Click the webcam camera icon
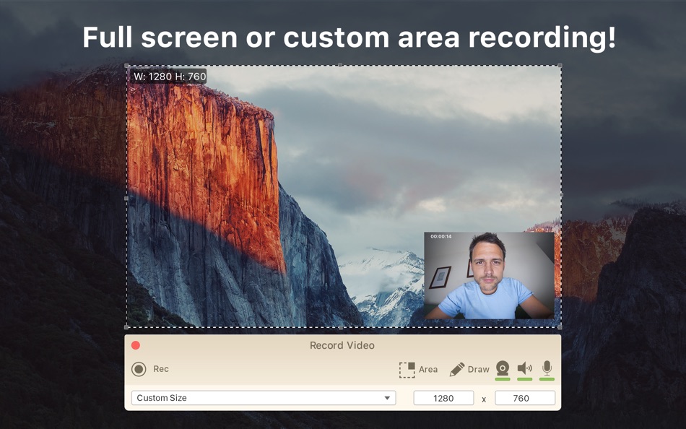Image resolution: width=686 pixels, height=429 pixels. pyautogui.click(x=502, y=368)
